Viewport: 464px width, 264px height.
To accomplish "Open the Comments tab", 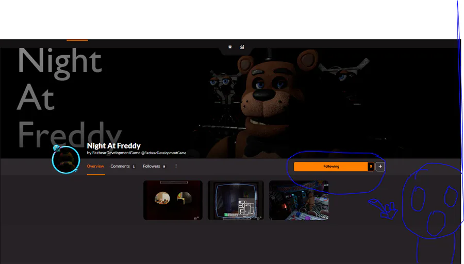I will [123, 167].
